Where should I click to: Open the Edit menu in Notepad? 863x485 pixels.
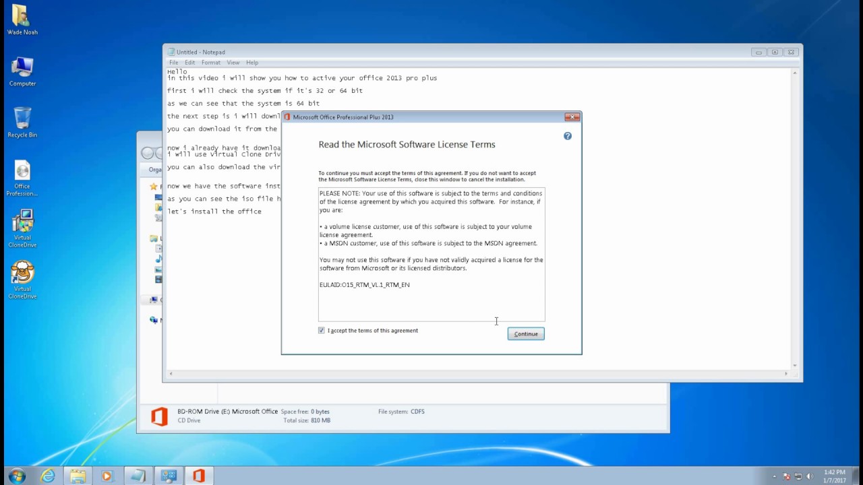pos(190,63)
